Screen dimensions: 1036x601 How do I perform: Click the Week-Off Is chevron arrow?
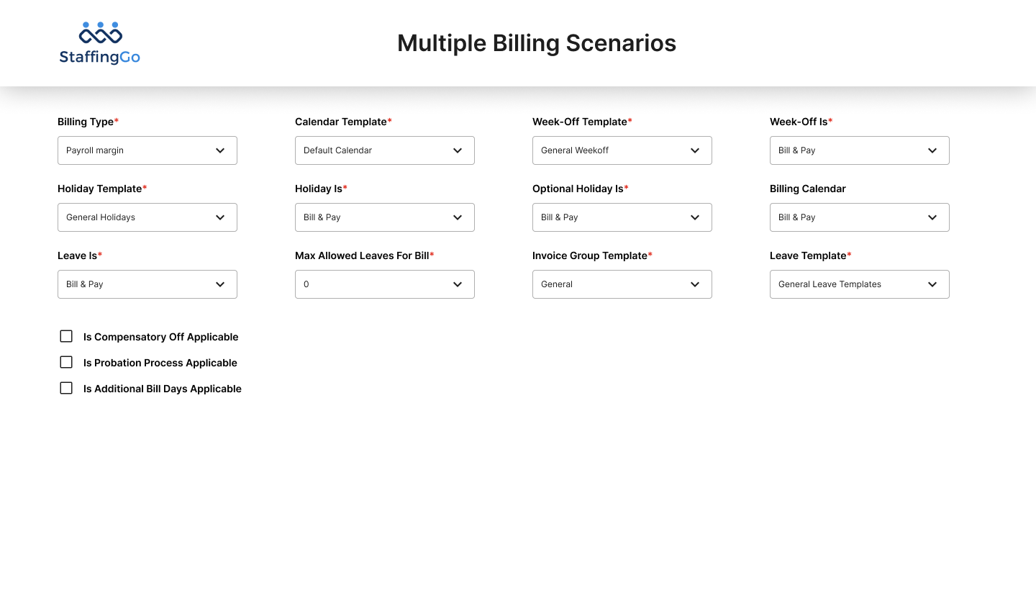click(932, 150)
